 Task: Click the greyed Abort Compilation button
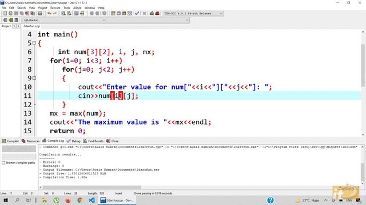click(x=19, y=149)
